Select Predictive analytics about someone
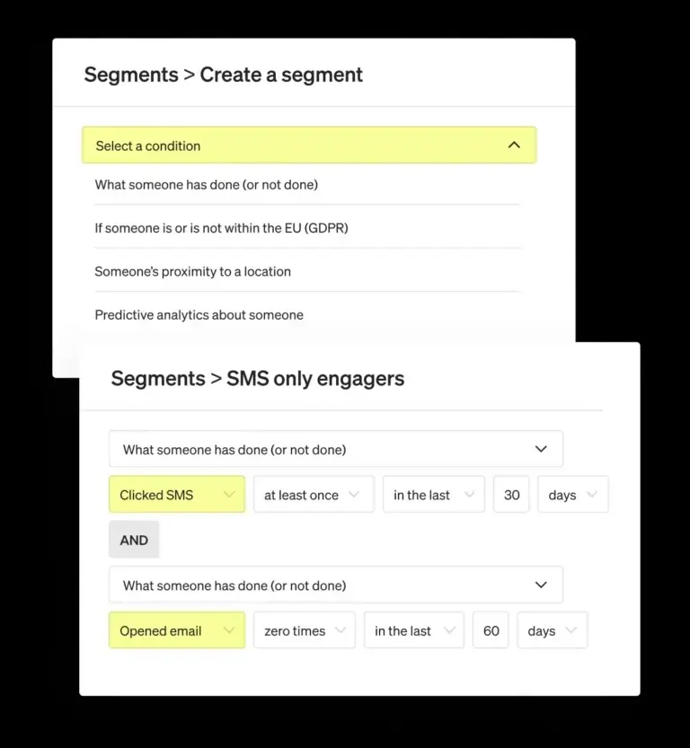690x748 pixels. [199, 315]
